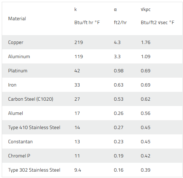Screen dimensions: 183x178
Task: Click the Material column header
Action: pyautogui.click(x=17, y=19)
